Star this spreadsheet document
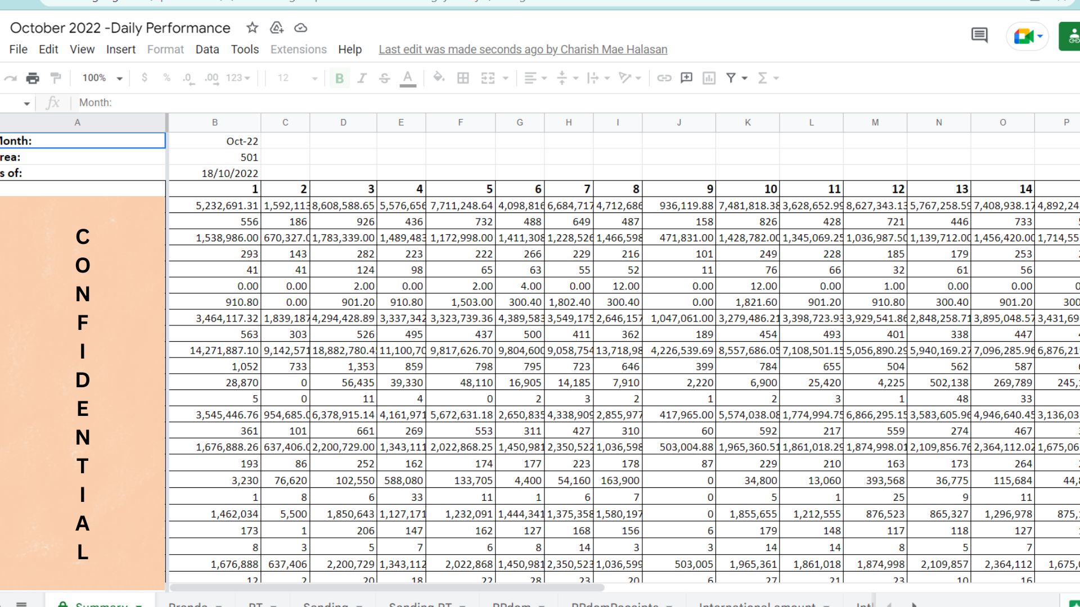1080x607 pixels. (252, 28)
